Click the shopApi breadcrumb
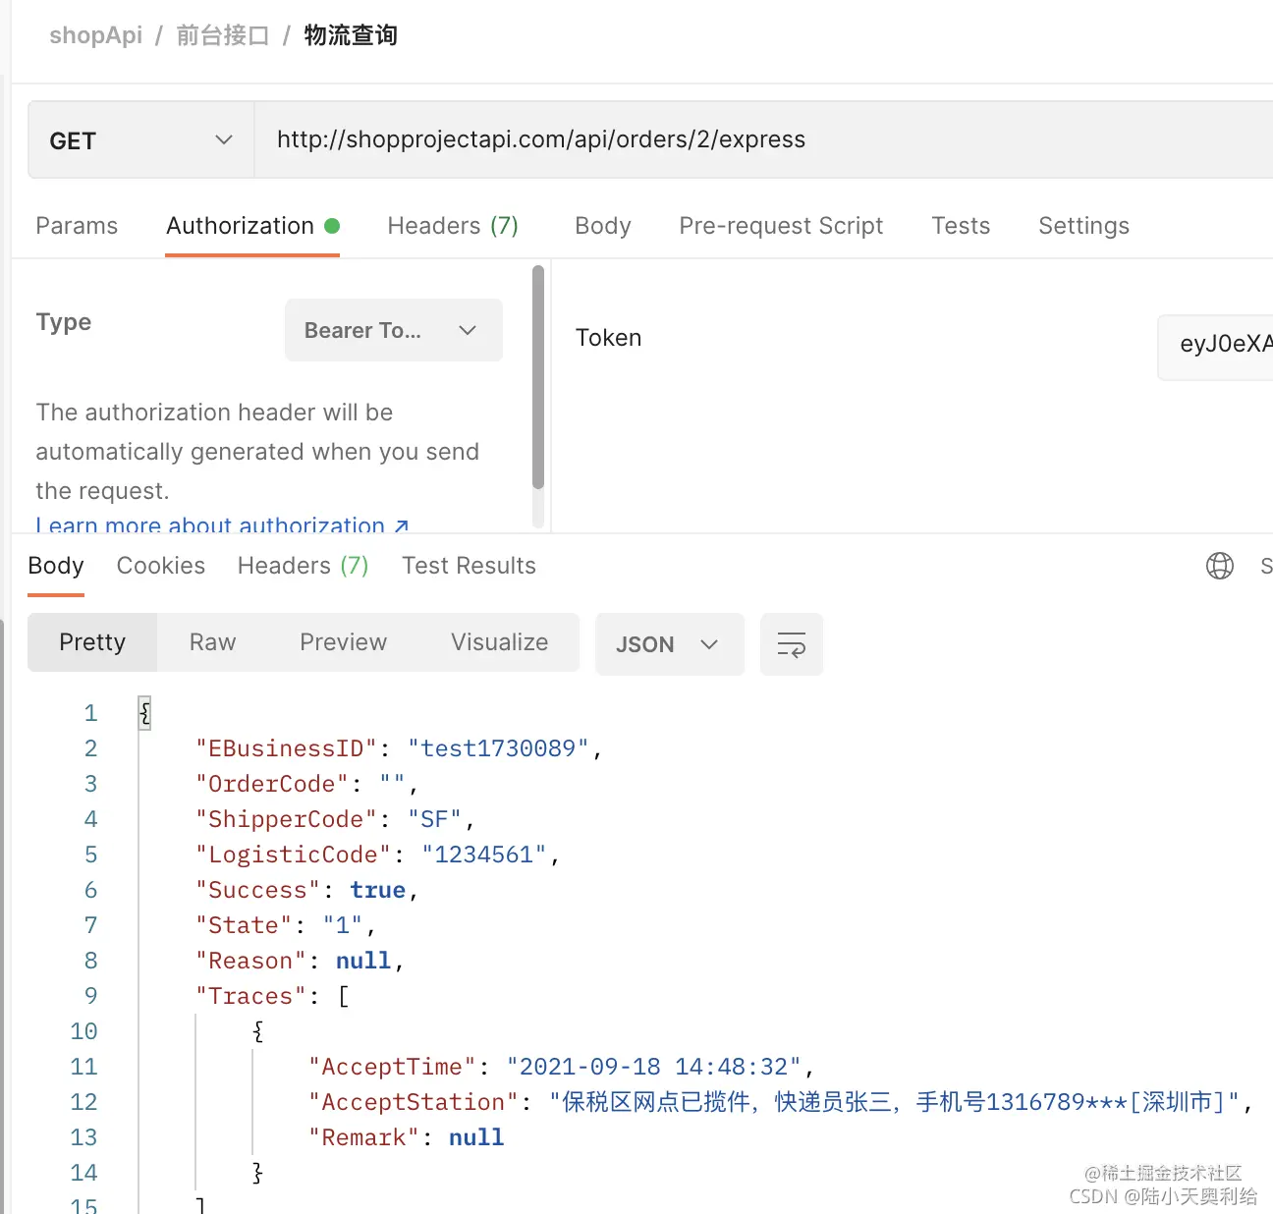 click(x=95, y=35)
